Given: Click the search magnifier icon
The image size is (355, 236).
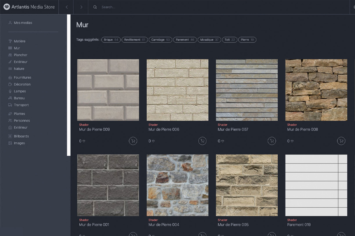Looking at the screenshot, I should pyautogui.click(x=95, y=7).
